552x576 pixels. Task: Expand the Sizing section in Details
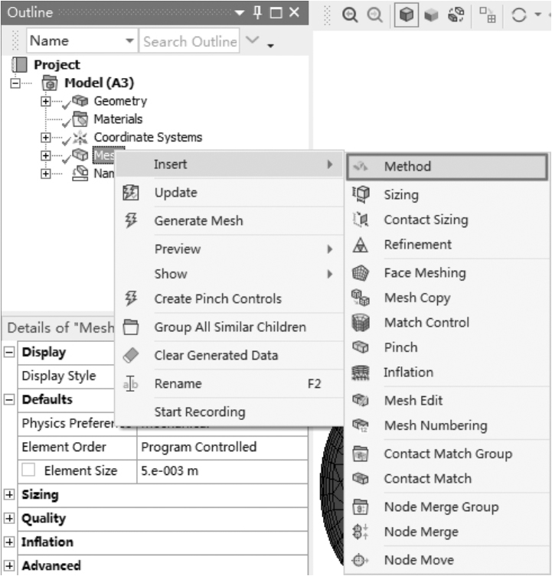click(9, 495)
